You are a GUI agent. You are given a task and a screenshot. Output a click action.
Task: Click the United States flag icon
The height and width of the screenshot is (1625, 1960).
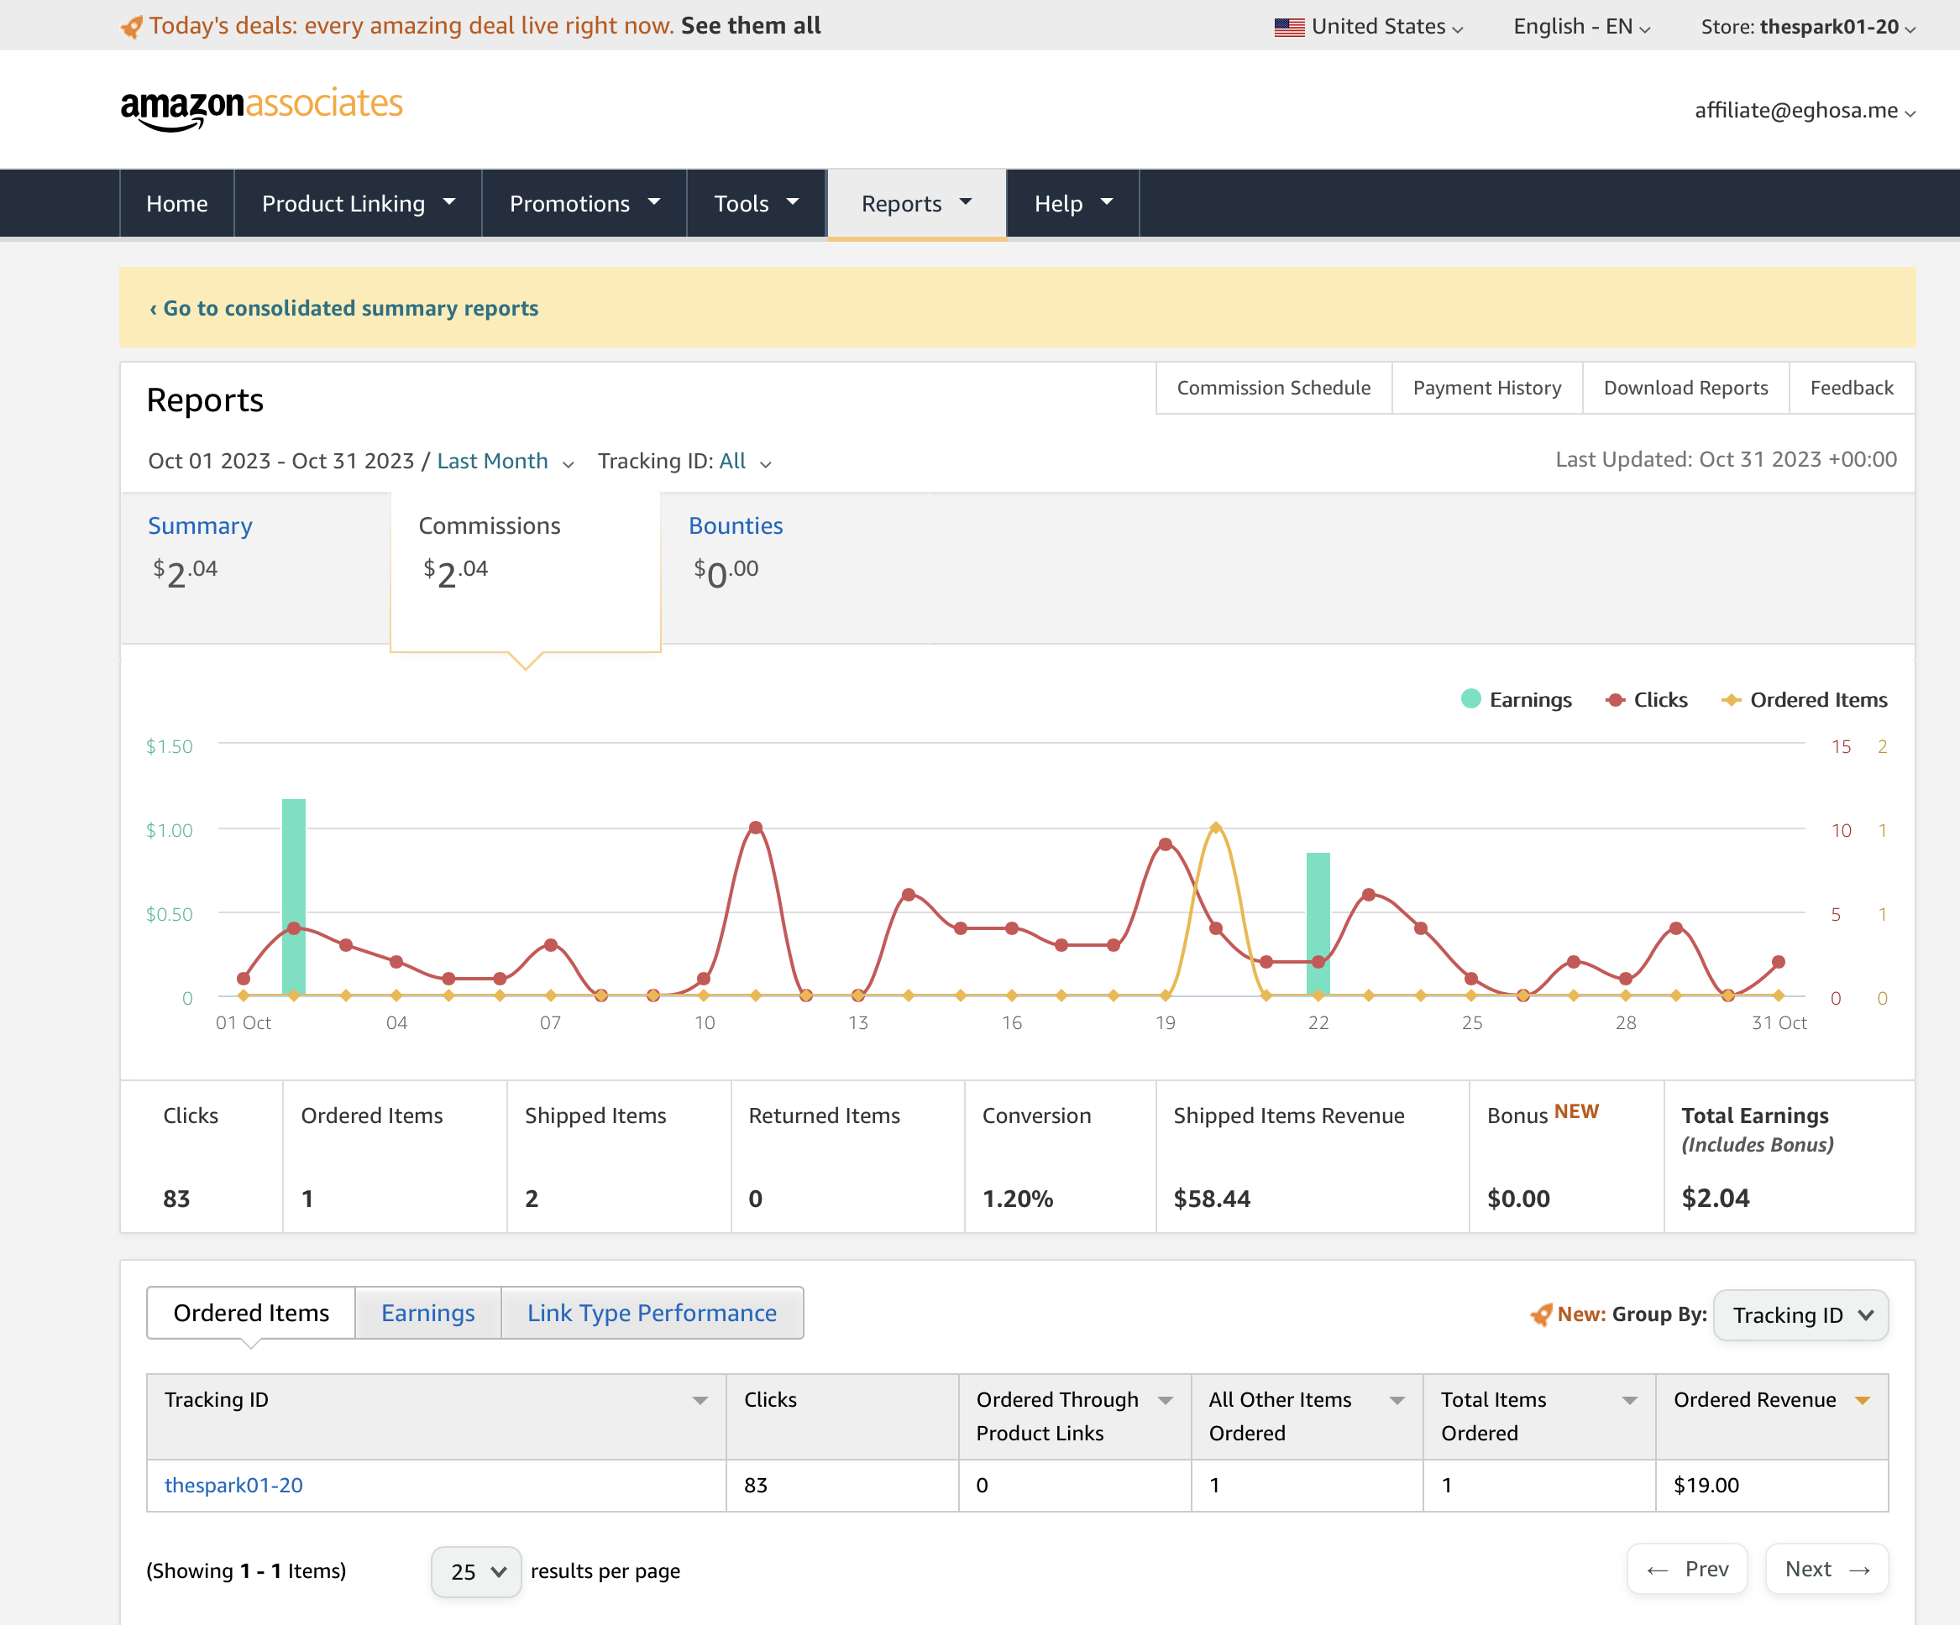point(1289,27)
